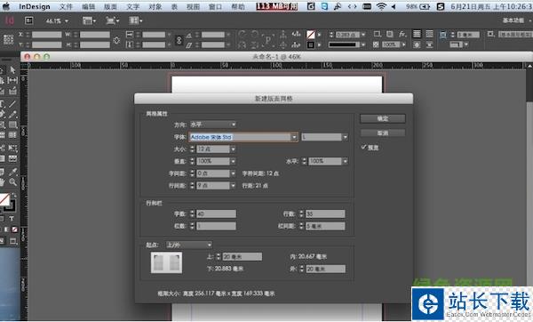
Task: Click the 栏间距 gutter field
Action: [x=325, y=226]
